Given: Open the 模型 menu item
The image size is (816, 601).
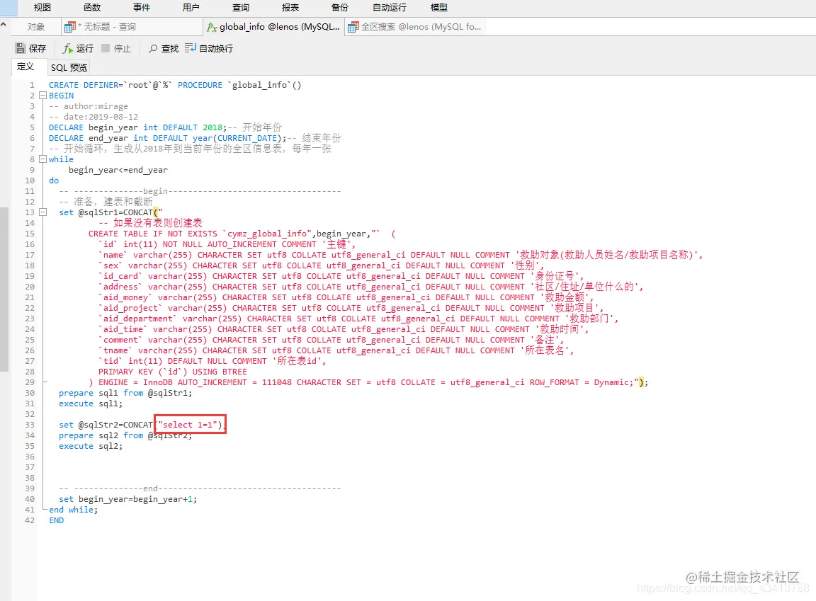Looking at the screenshot, I should pos(438,7).
